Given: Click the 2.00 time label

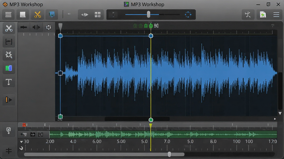Looking at the screenshot, I should (50, 142).
